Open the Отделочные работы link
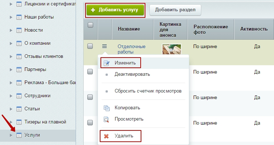 pyautogui.click(x=132, y=49)
